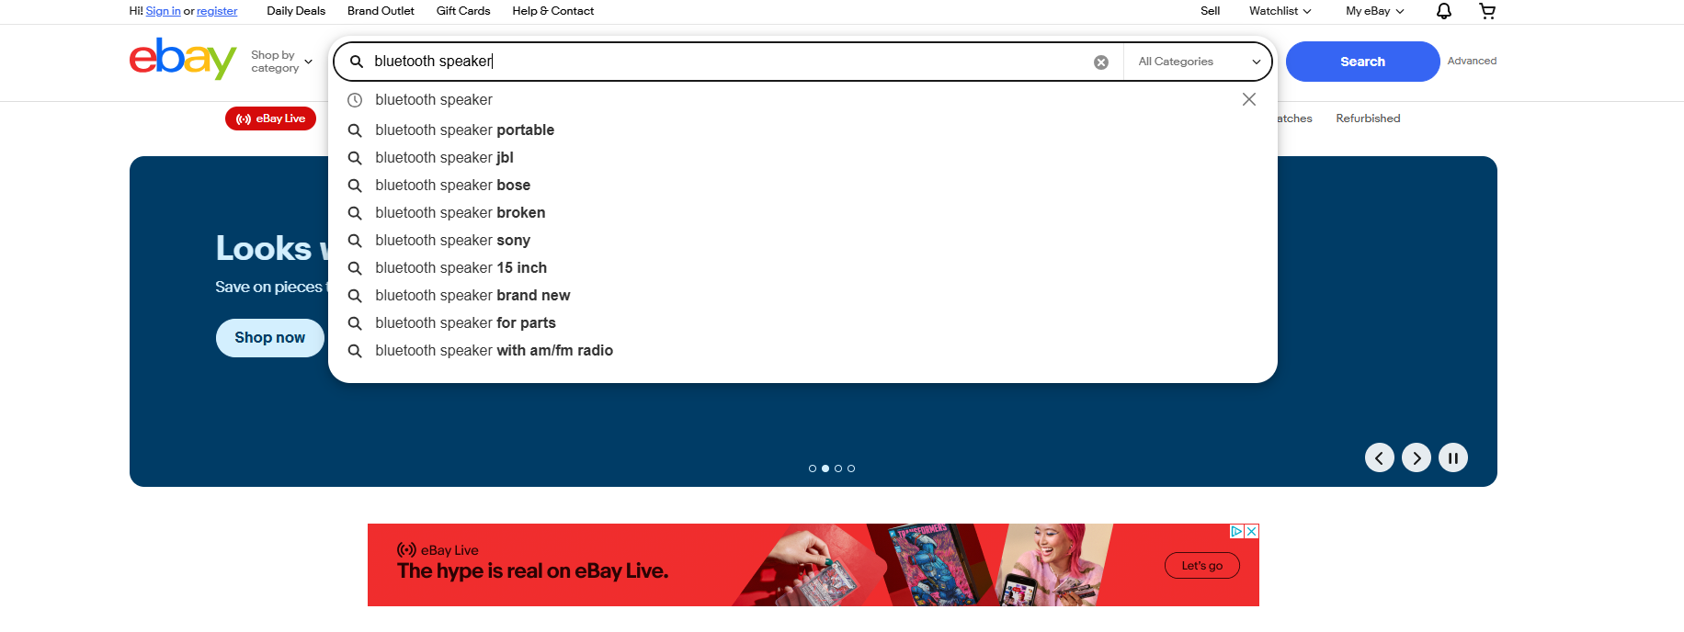Click the Sign in link
The image size is (1684, 632).
coord(163,11)
